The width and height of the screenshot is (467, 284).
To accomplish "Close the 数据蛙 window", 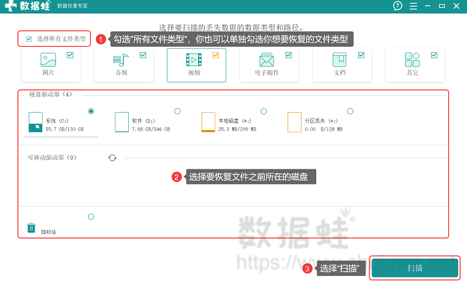I will point(456,6).
